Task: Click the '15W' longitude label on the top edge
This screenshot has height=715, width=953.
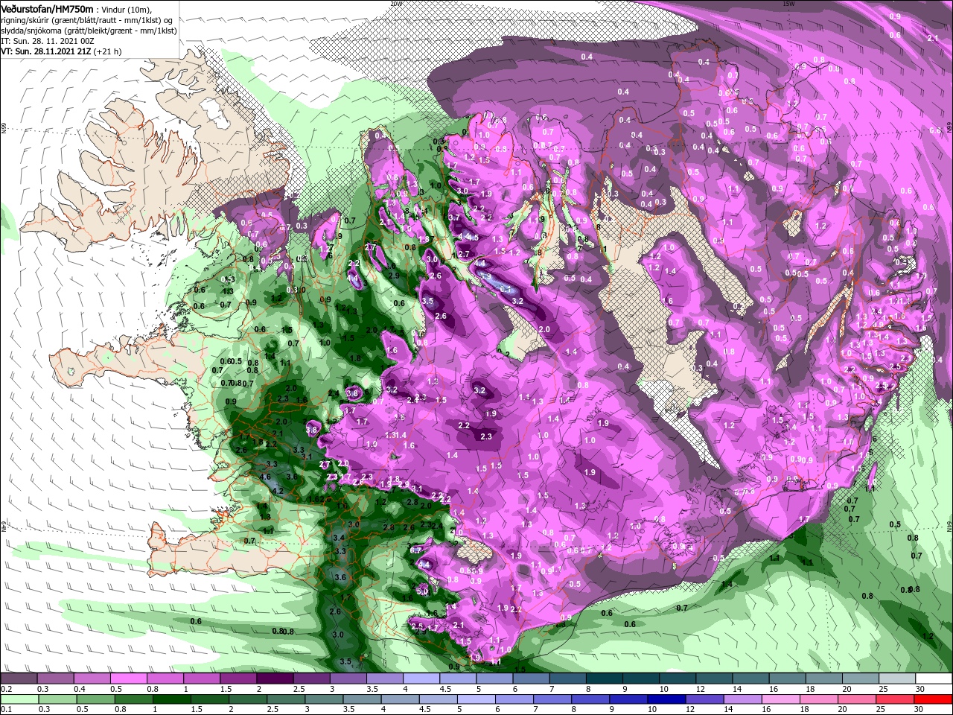Action: click(x=788, y=4)
